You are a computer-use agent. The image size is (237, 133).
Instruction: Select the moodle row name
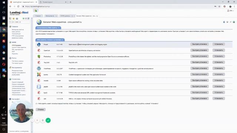point(46,81)
